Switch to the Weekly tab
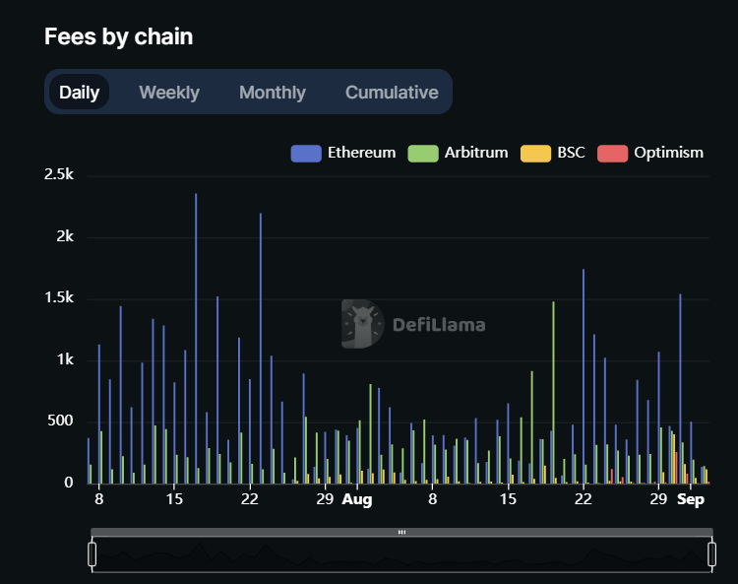Screen dimensions: 738x584 (x=169, y=93)
